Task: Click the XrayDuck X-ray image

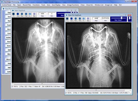Action: click(38, 50)
